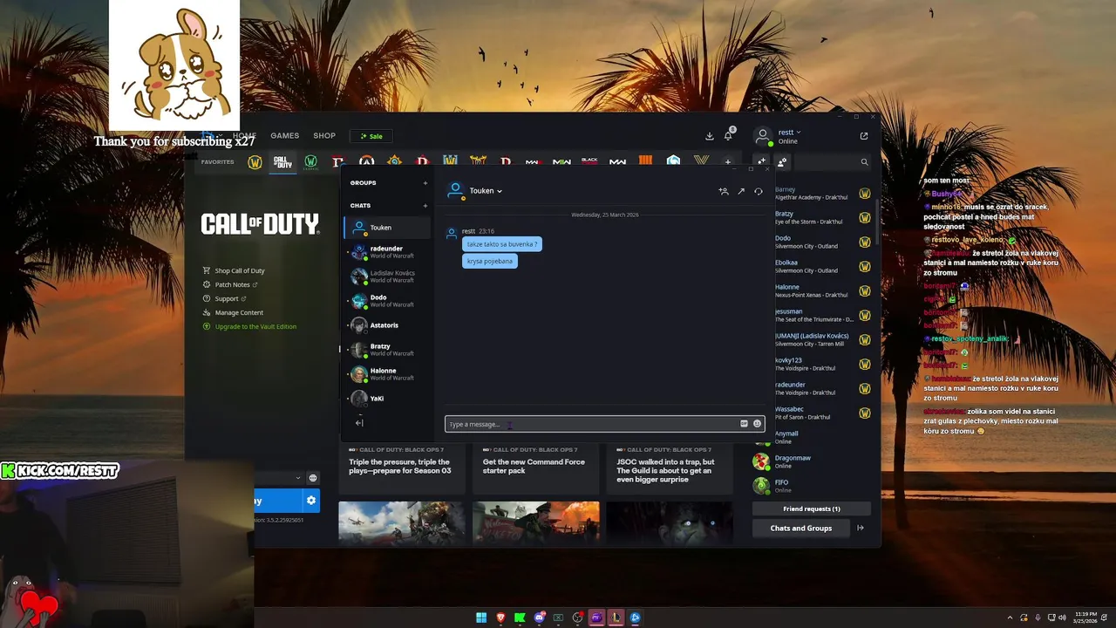The image size is (1116, 628).
Task: Open the WoW Classic favorite icon
Action: (x=310, y=162)
